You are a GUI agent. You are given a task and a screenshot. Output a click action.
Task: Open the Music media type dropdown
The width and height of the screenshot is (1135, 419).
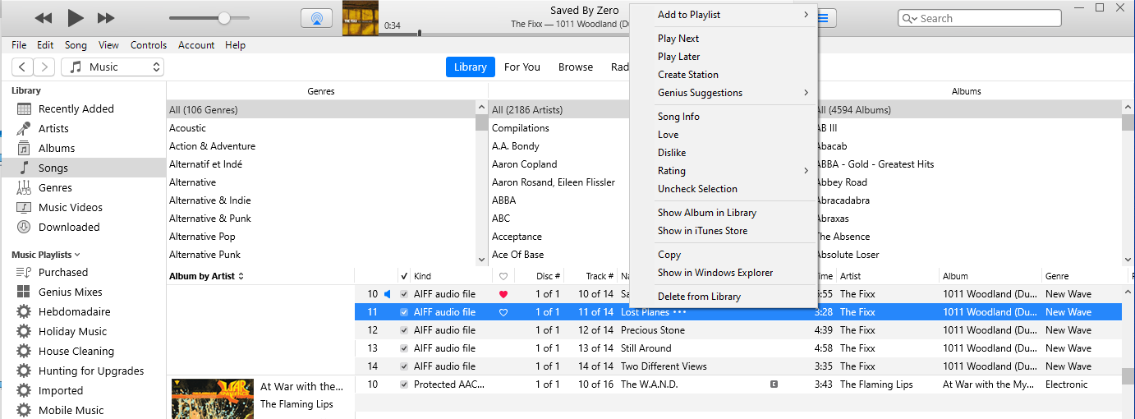pyautogui.click(x=113, y=67)
